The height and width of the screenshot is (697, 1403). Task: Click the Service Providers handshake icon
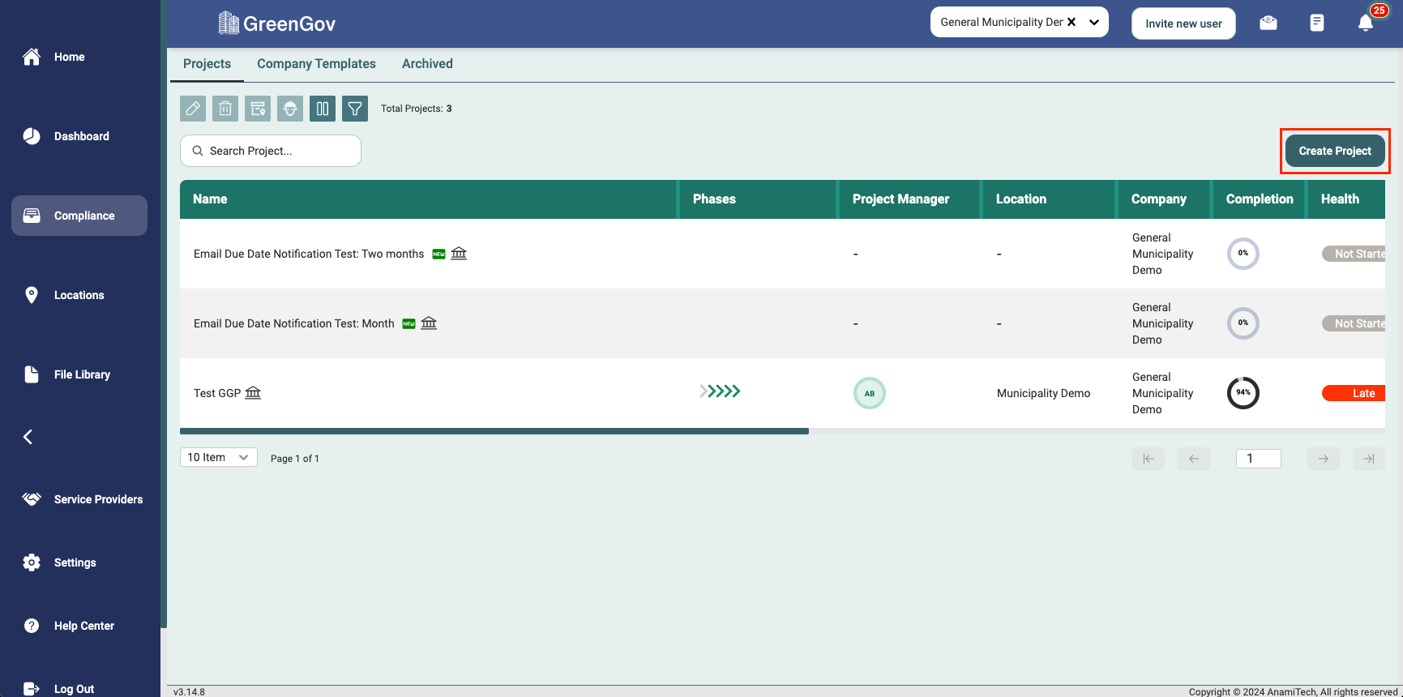pos(32,499)
